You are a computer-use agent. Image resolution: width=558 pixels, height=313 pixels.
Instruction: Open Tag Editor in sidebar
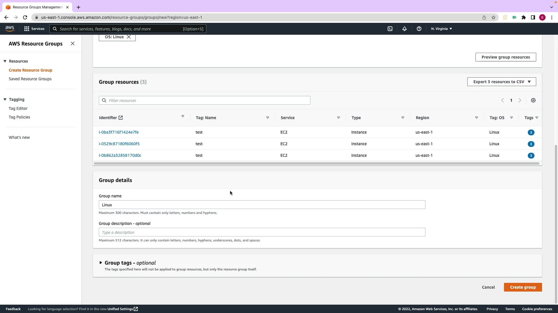pyautogui.click(x=18, y=108)
